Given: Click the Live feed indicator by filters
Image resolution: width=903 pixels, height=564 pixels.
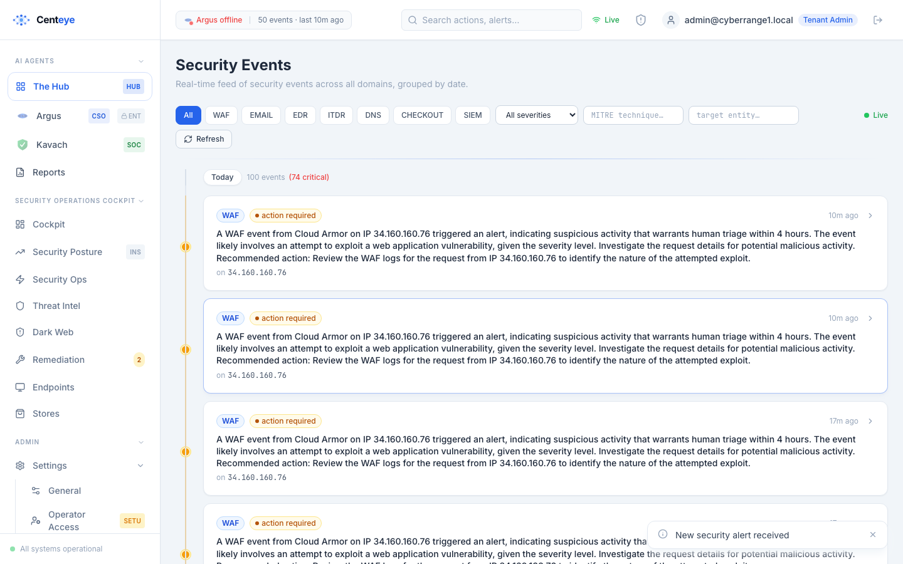Looking at the screenshot, I should point(876,115).
